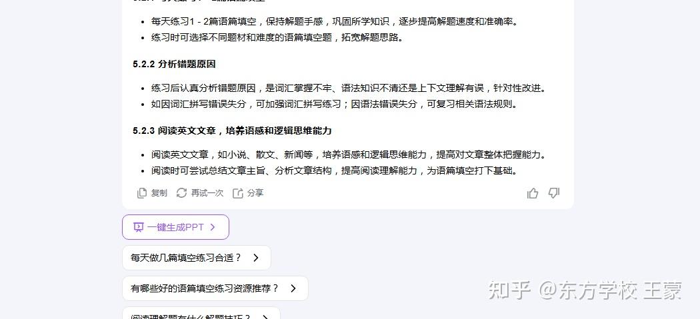The image size is (700, 319).
Task: Click the 知乎 @东方学校 王蒙 watermark
Action: pyautogui.click(x=585, y=290)
